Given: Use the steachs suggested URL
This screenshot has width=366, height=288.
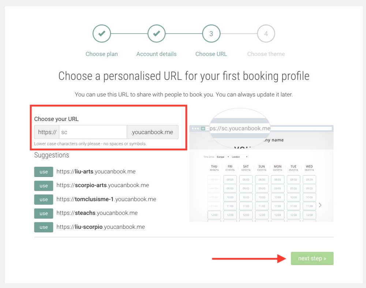Looking at the screenshot, I should pyautogui.click(x=44, y=213).
